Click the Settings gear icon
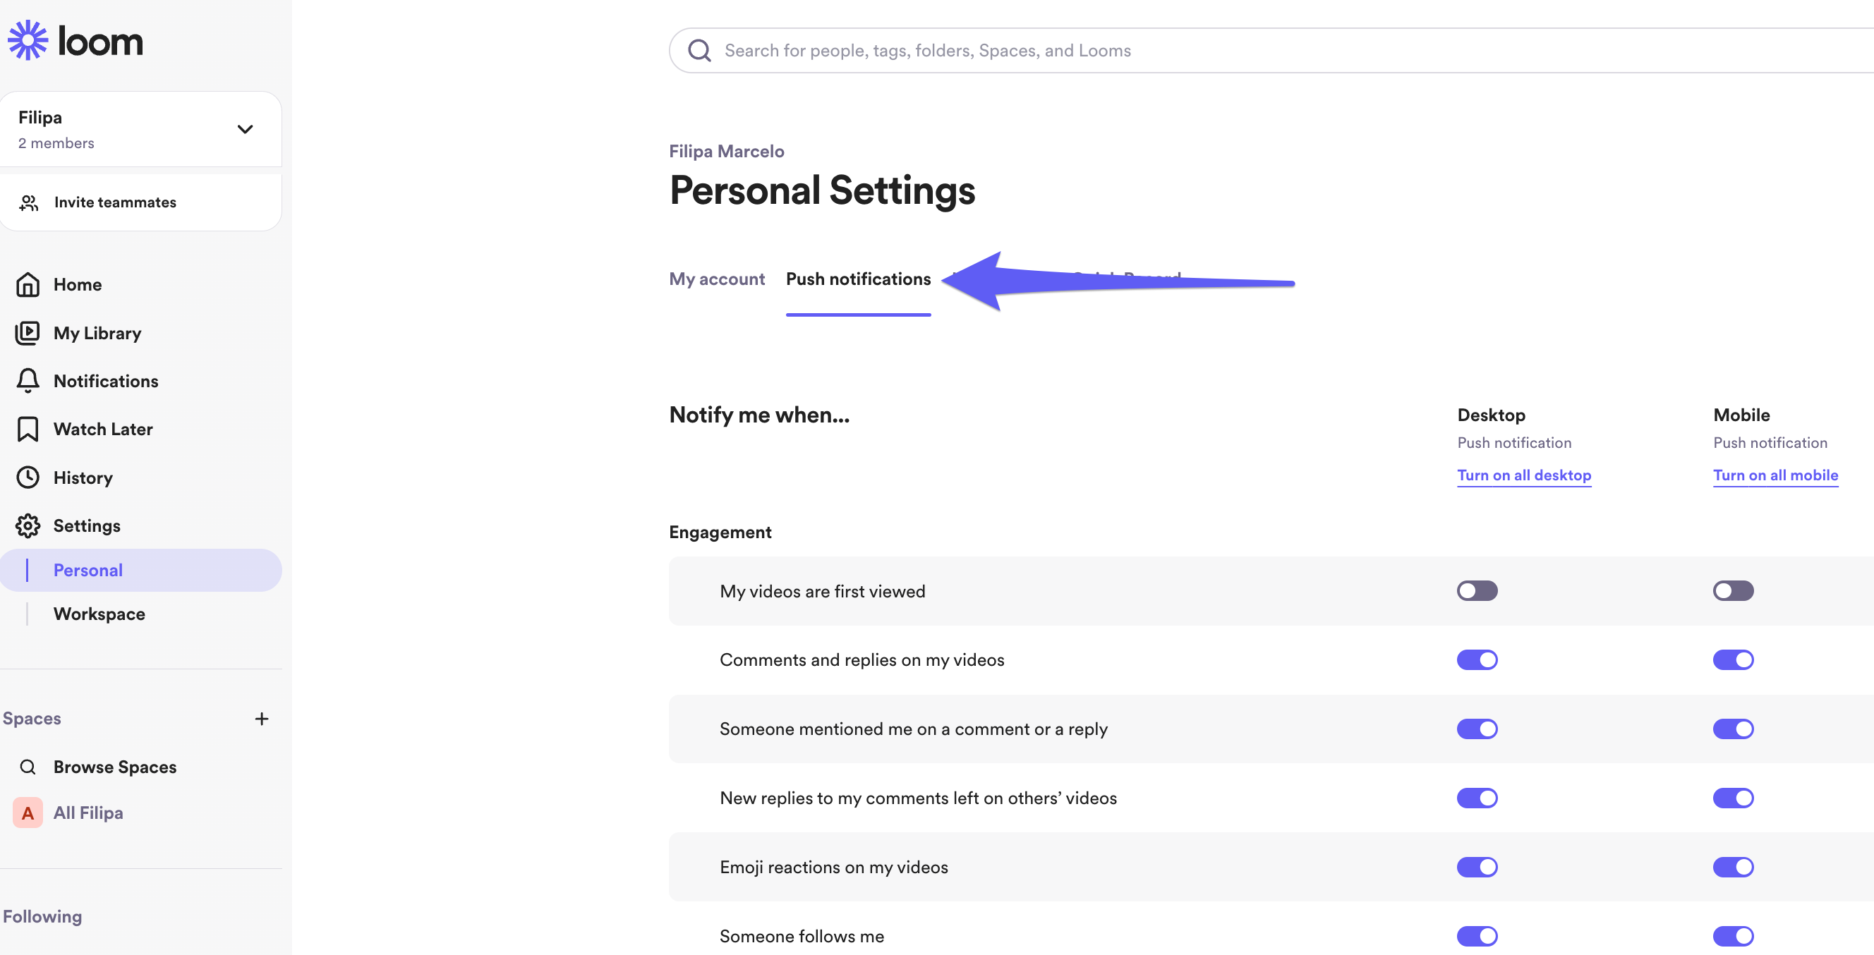Screen dimensions: 1874x955 tap(28, 526)
